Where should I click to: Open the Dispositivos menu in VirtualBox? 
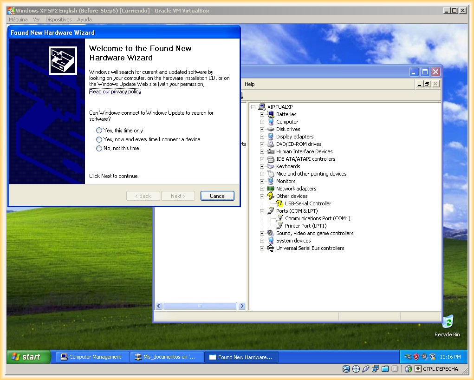(x=58, y=20)
